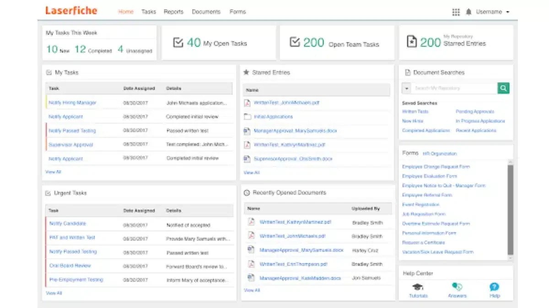Click the Initial Applications folder icon
This screenshot has height=308, width=549.
click(x=247, y=117)
